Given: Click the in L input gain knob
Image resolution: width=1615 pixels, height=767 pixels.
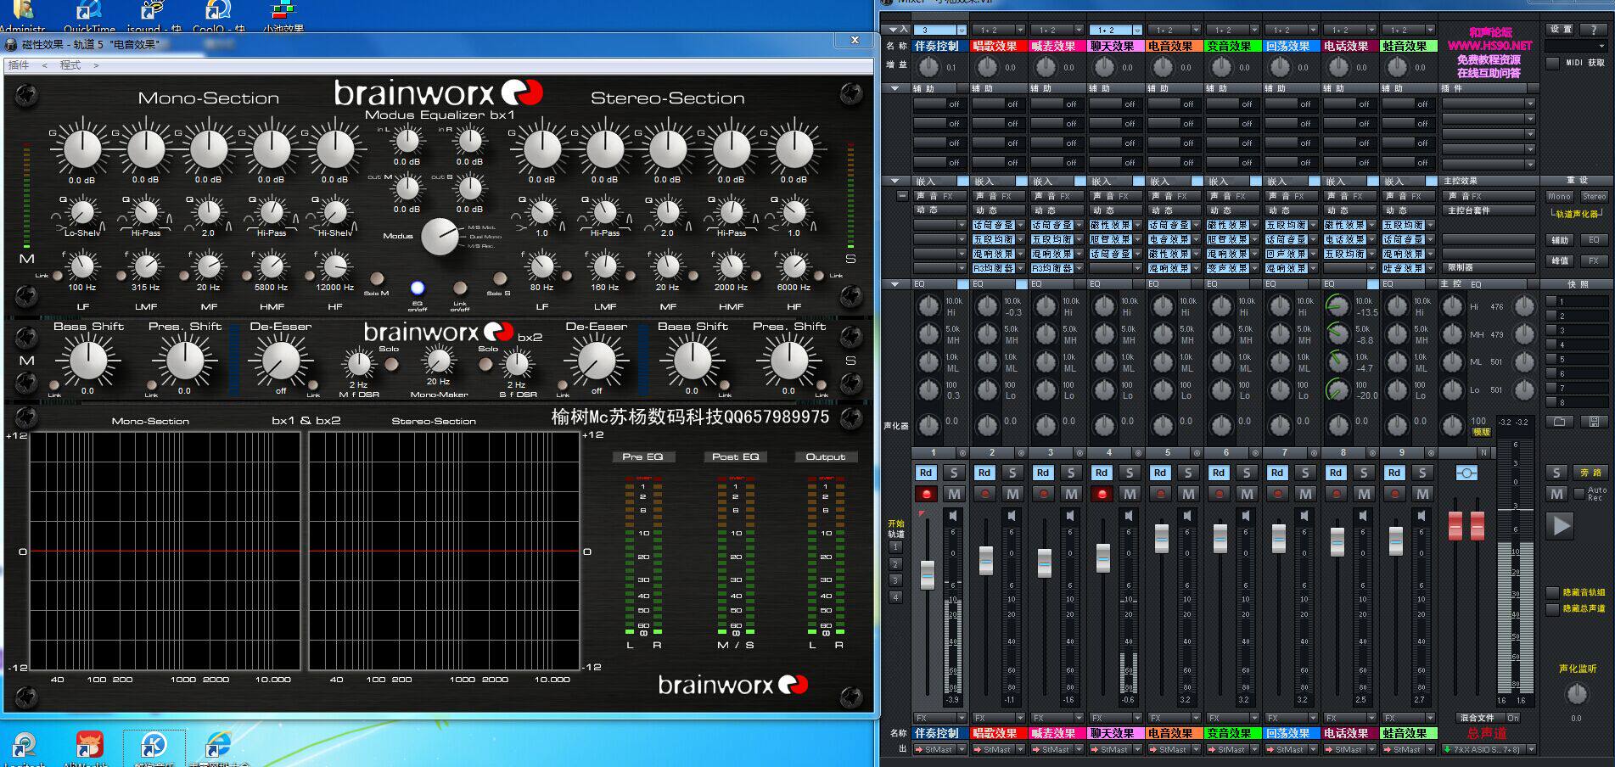Looking at the screenshot, I should tap(407, 141).
